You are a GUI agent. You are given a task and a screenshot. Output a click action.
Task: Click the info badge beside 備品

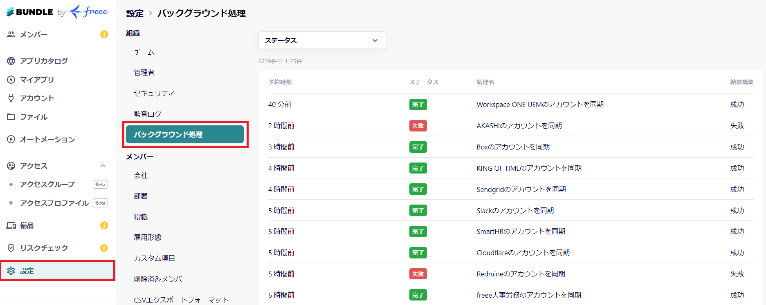pyautogui.click(x=104, y=225)
